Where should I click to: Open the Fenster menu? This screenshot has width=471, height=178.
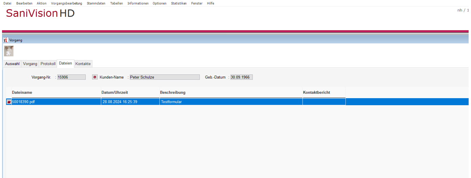point(197,3)
